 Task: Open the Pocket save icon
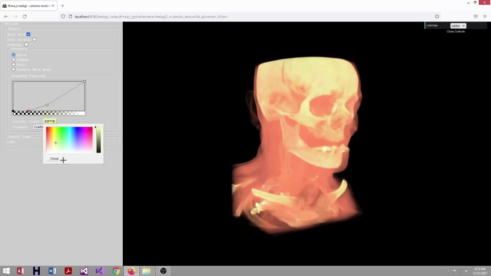pos(476,17)
